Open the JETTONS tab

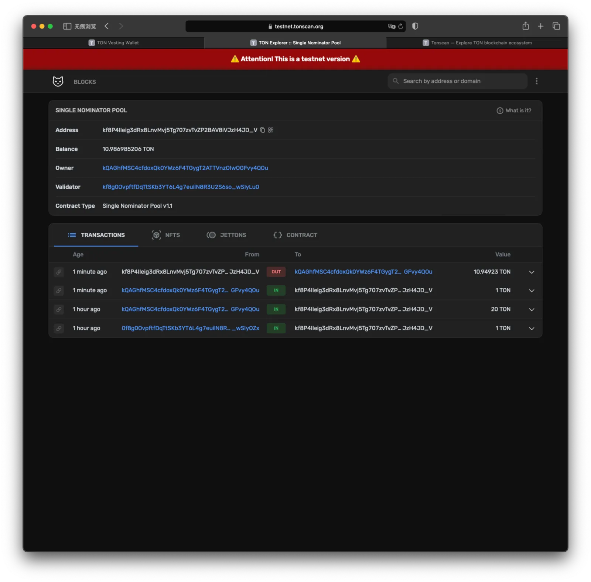pos(226,235)
